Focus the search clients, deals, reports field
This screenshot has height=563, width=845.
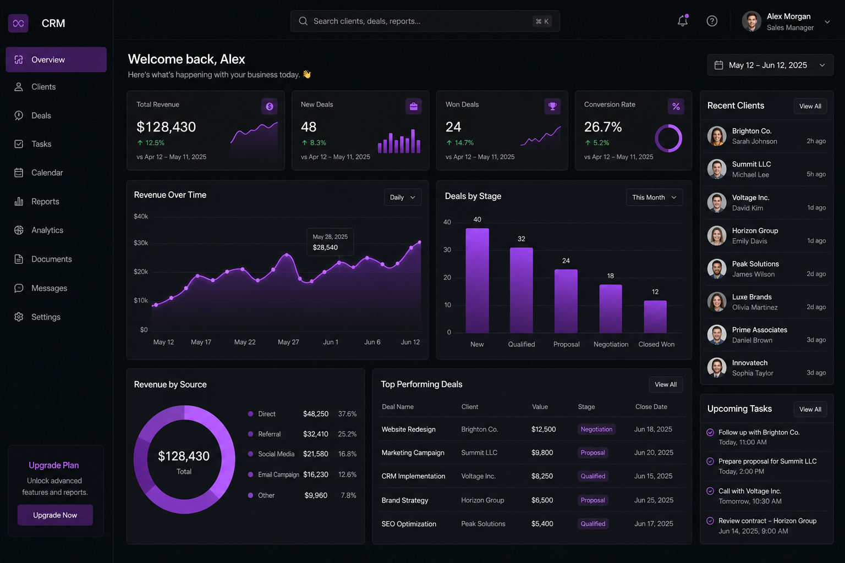pos(425,21)
